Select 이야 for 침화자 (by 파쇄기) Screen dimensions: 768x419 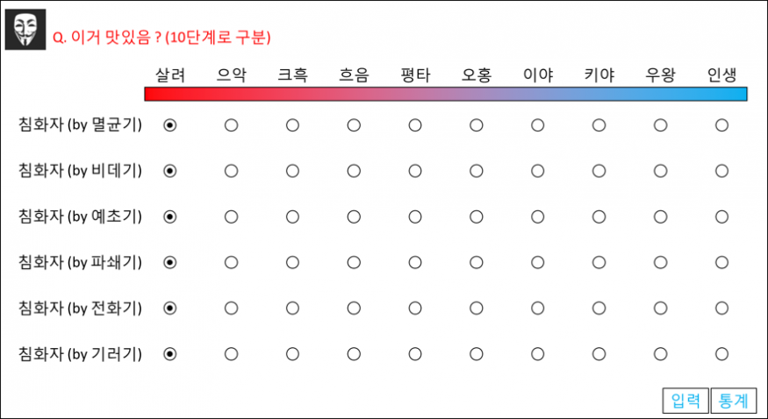(x=537, y=262)
